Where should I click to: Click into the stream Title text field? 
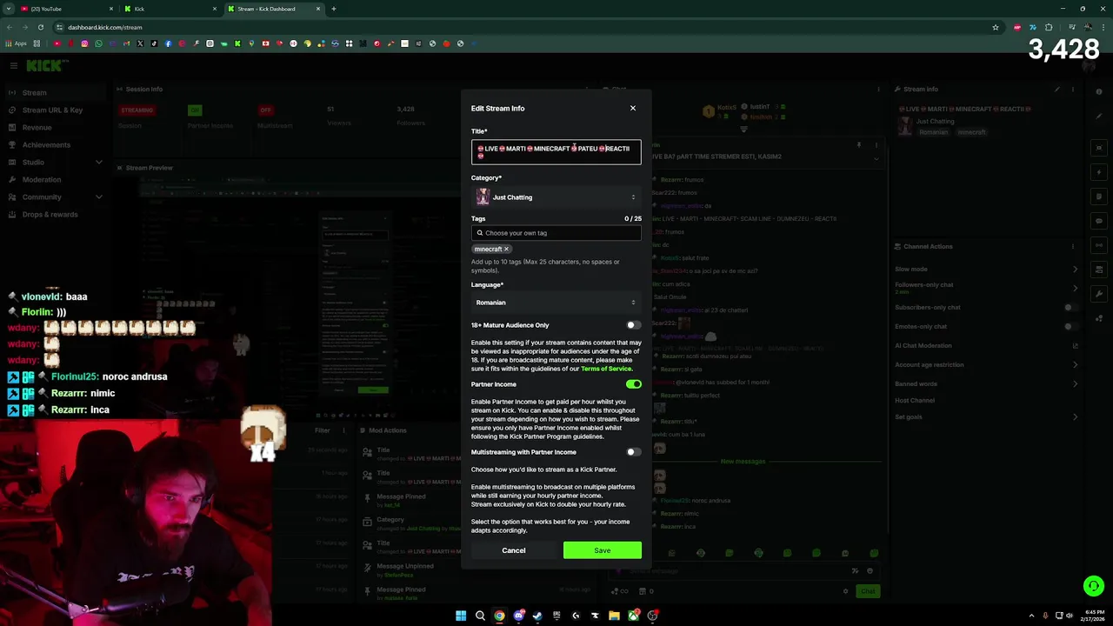(x=556, y=152)
